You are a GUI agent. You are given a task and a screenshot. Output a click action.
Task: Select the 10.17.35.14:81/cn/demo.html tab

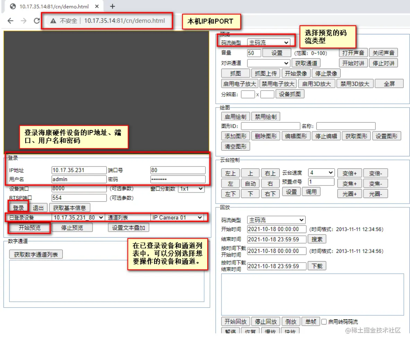point(54,6)
